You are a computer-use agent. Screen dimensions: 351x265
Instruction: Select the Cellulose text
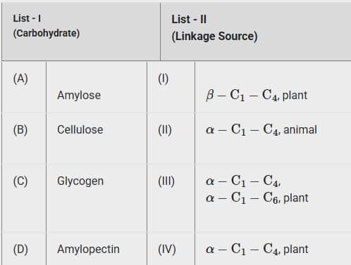[x=80, y=129]
